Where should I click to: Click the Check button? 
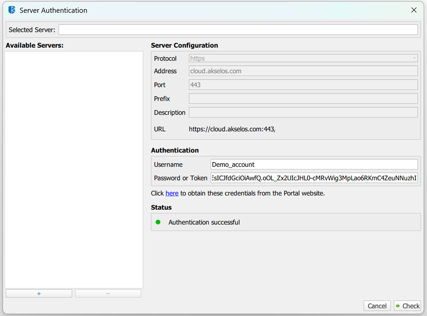407,306
